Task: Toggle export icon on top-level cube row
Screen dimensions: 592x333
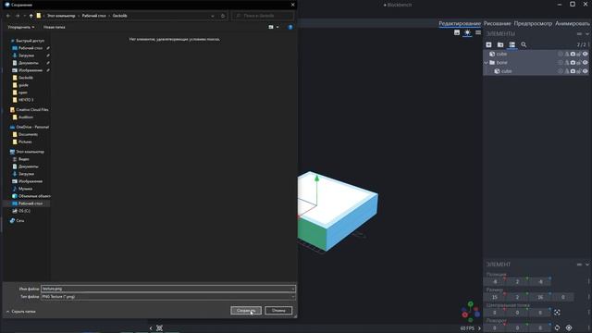Action: tap(573, 54)
